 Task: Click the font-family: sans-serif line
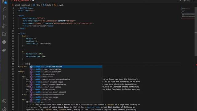38,43
